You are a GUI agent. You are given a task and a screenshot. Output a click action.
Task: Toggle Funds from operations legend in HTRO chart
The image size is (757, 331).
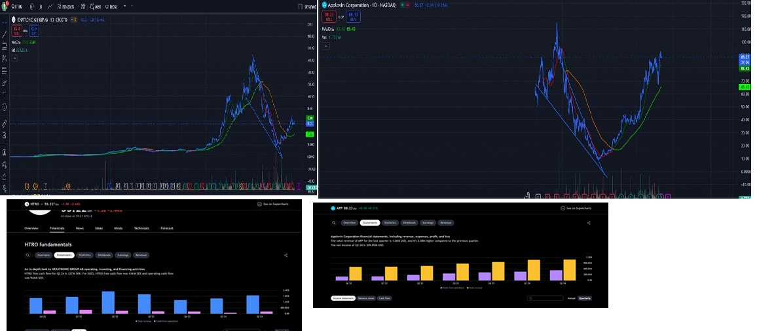click(166, 321)
